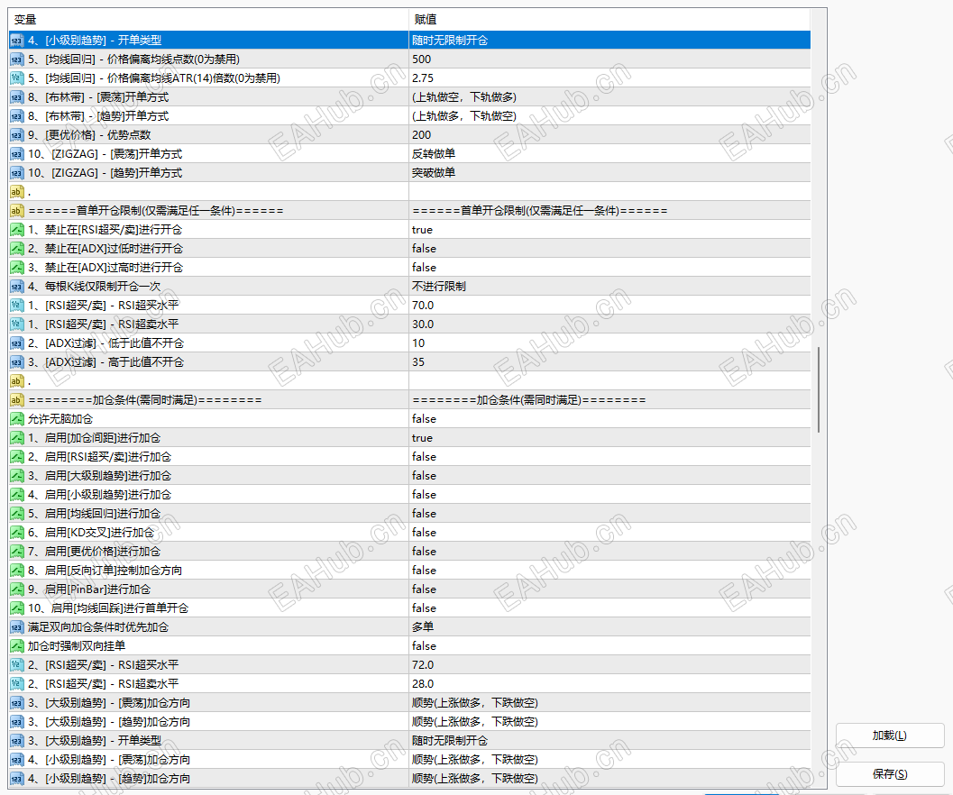Click icon beside 9、[更优价格] - 优势点数
The height and width of the screenshot is (795, 953).
[x=16, y=135]
